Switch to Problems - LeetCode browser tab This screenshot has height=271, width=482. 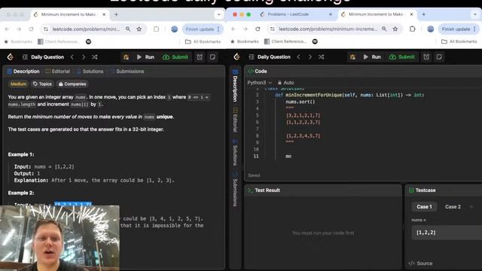[296, 14]
